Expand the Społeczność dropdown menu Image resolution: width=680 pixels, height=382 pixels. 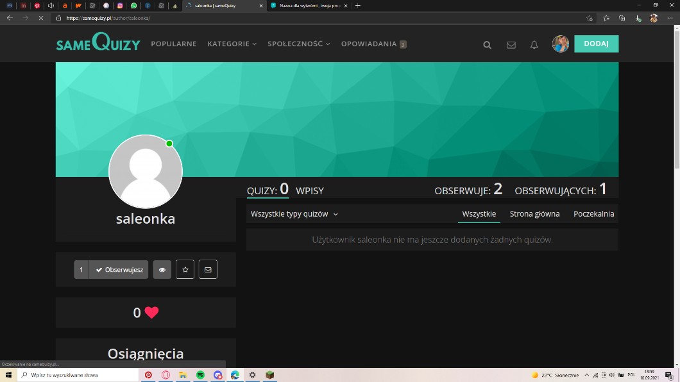[298, 44]
